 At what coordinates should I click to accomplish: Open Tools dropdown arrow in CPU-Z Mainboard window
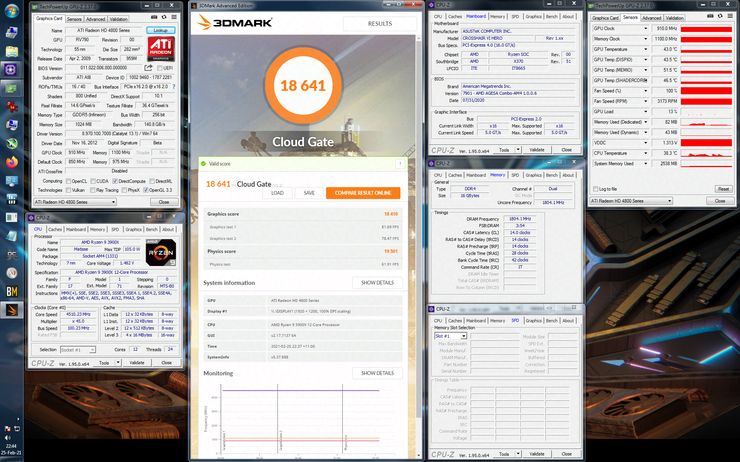pyautogui.click(x=518, y=150)
